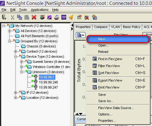Expand the Location group node
This screenshot has width=152, height=126.
click(15, 98)
